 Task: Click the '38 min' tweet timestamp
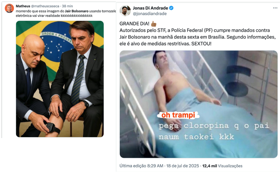coord(67,6)
